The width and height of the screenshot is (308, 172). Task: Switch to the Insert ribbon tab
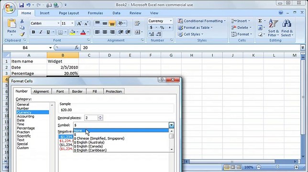[x=44, y=13]
